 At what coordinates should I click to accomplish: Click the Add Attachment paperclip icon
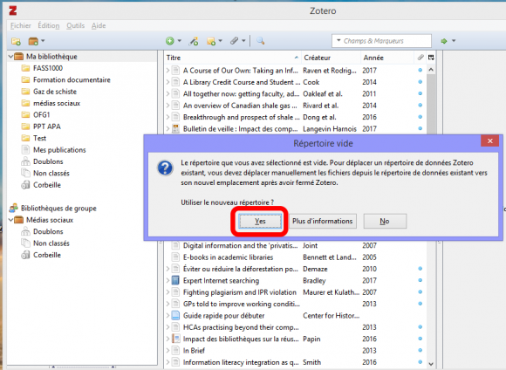234,41
